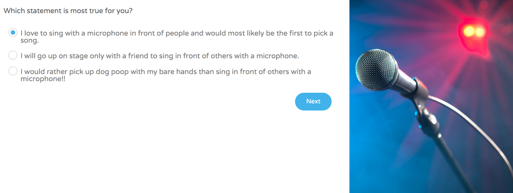This screenshot has height=193, width=513.
Task: Click the blue Next button
Action: (x=313, y=101)
